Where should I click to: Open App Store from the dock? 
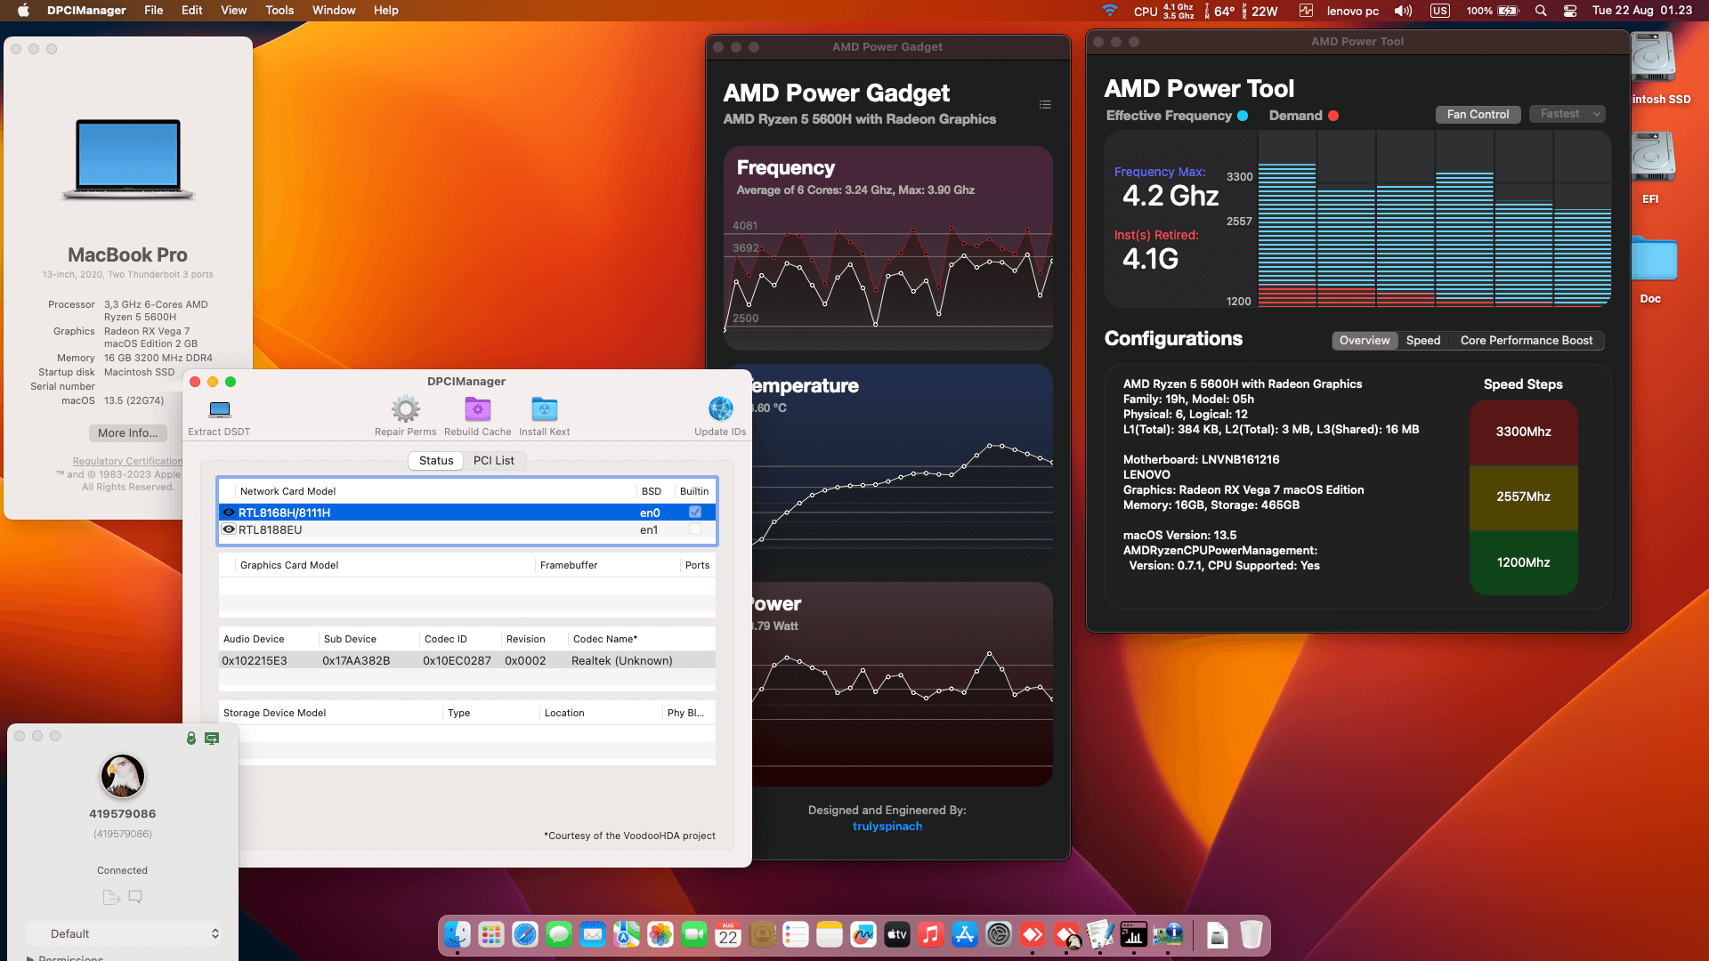(x=965, y=935)
